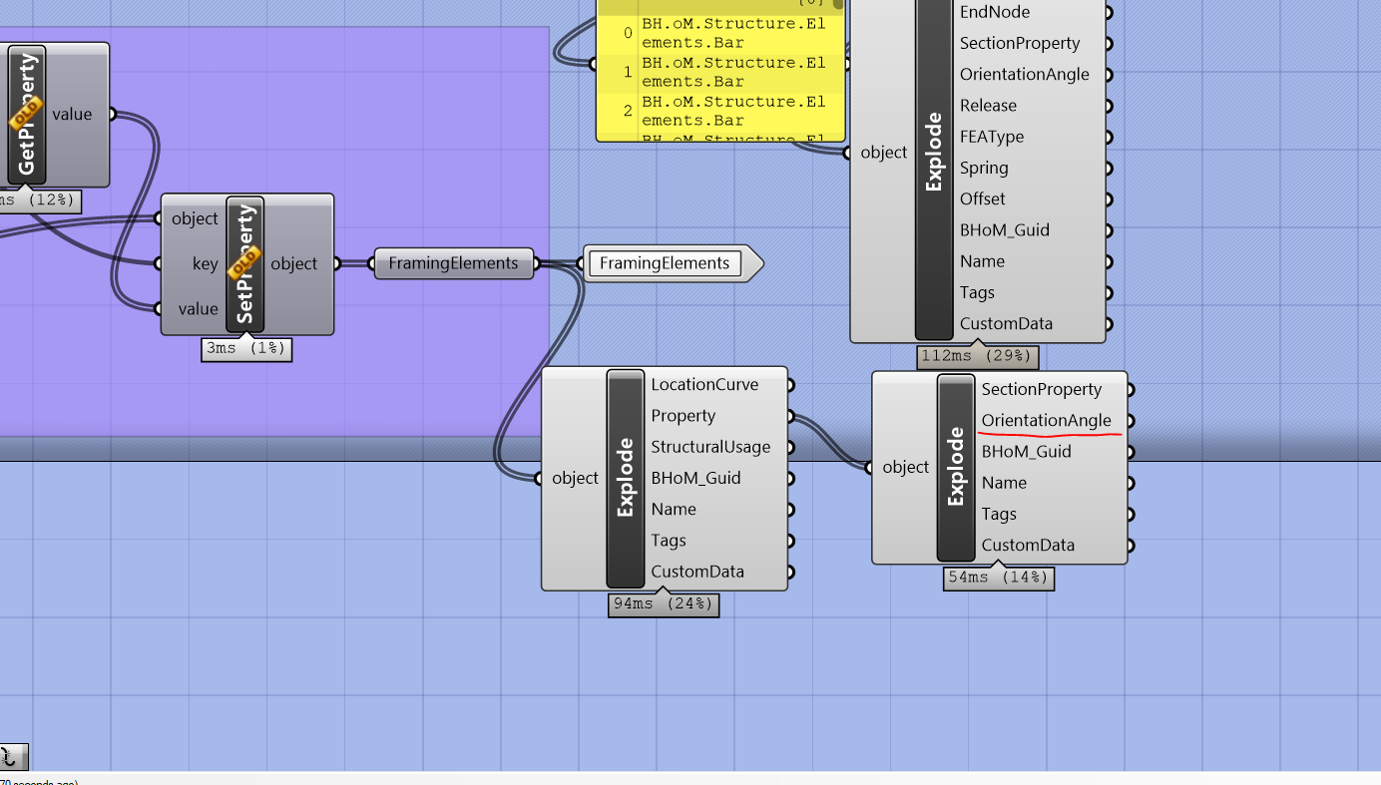Click the red-underlined OrientationAngle output
This screenshot has width=1381, height=785.
tap(1047, 420)
